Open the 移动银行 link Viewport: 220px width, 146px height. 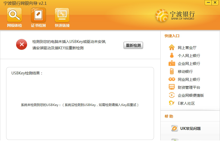tap(185, 72)
